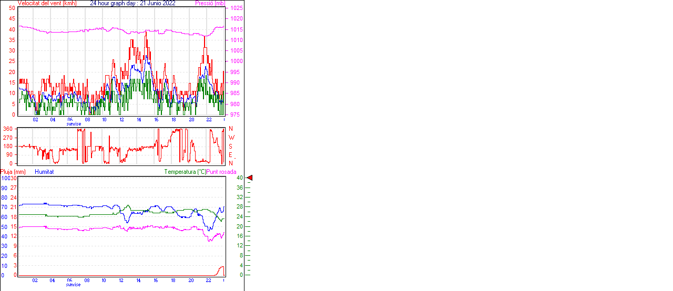Click the red rain peak at the bottom chart's end
The image size is (673, 291).
[222, 268]
